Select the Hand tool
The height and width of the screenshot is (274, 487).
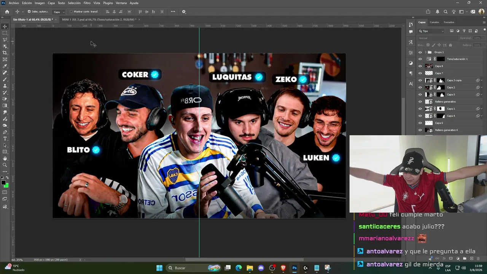[5, 158]
